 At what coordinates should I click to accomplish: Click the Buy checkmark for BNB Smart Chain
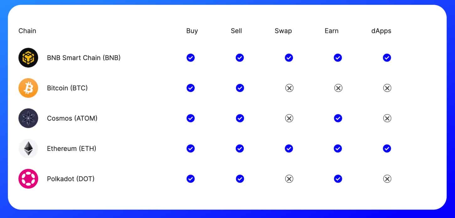[x=191, y=58]
